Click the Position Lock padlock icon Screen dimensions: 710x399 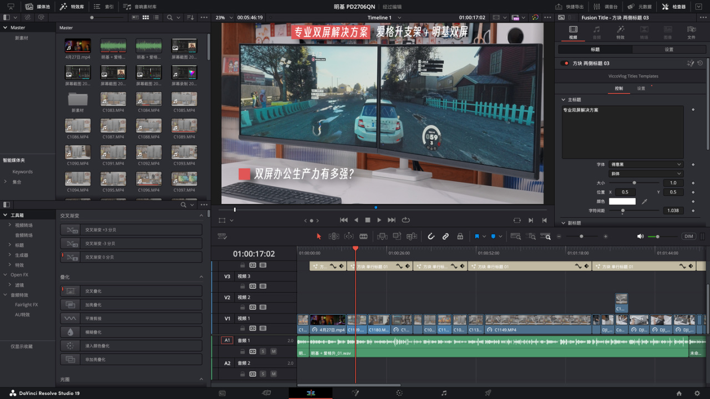coord(460,236)
